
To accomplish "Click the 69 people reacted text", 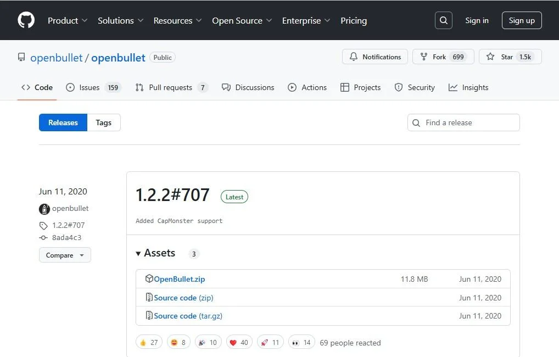I will (350, 343).
